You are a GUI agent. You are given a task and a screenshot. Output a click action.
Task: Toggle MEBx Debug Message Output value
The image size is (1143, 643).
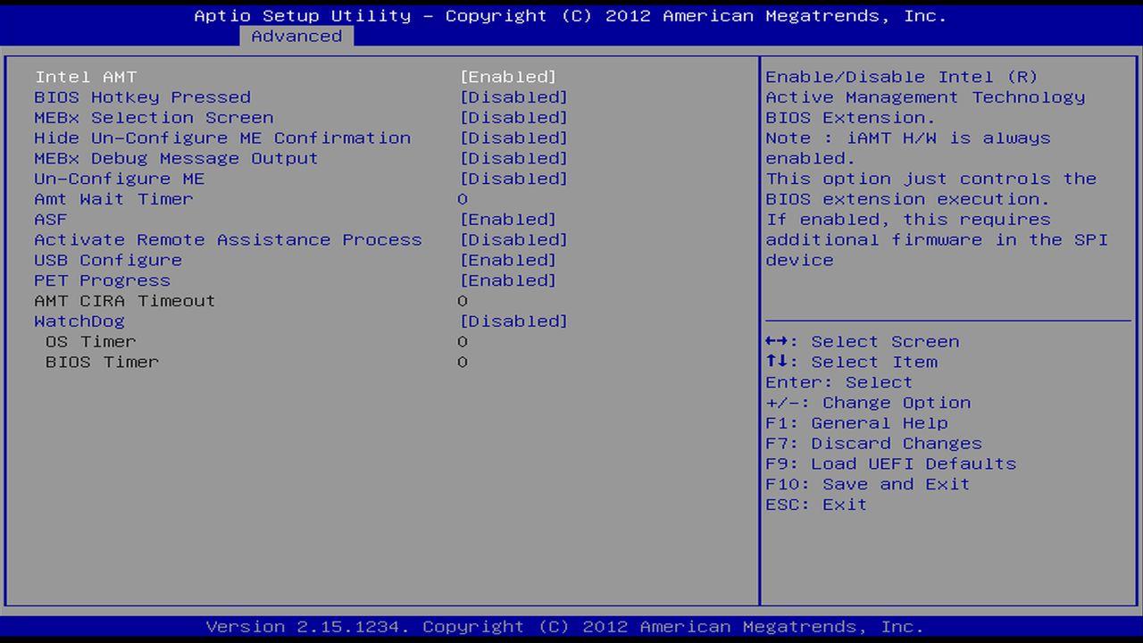coord(513,158)
